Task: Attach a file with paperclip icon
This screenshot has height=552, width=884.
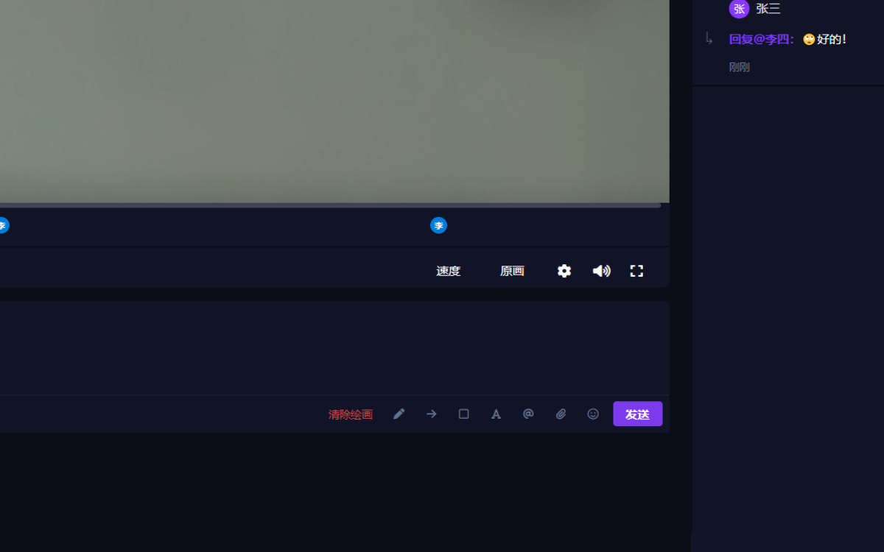Action: pyautogui.click(x=561, y=414)
